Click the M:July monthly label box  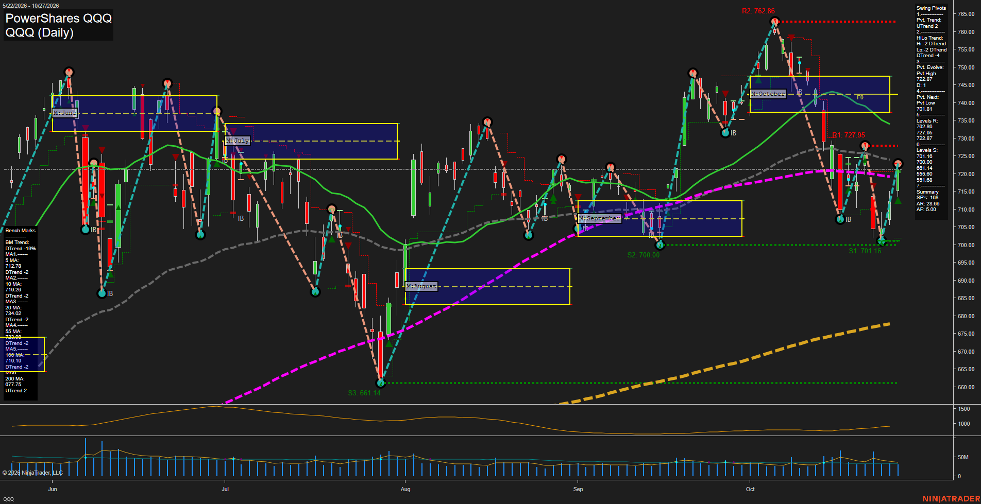tap(238, 141)
